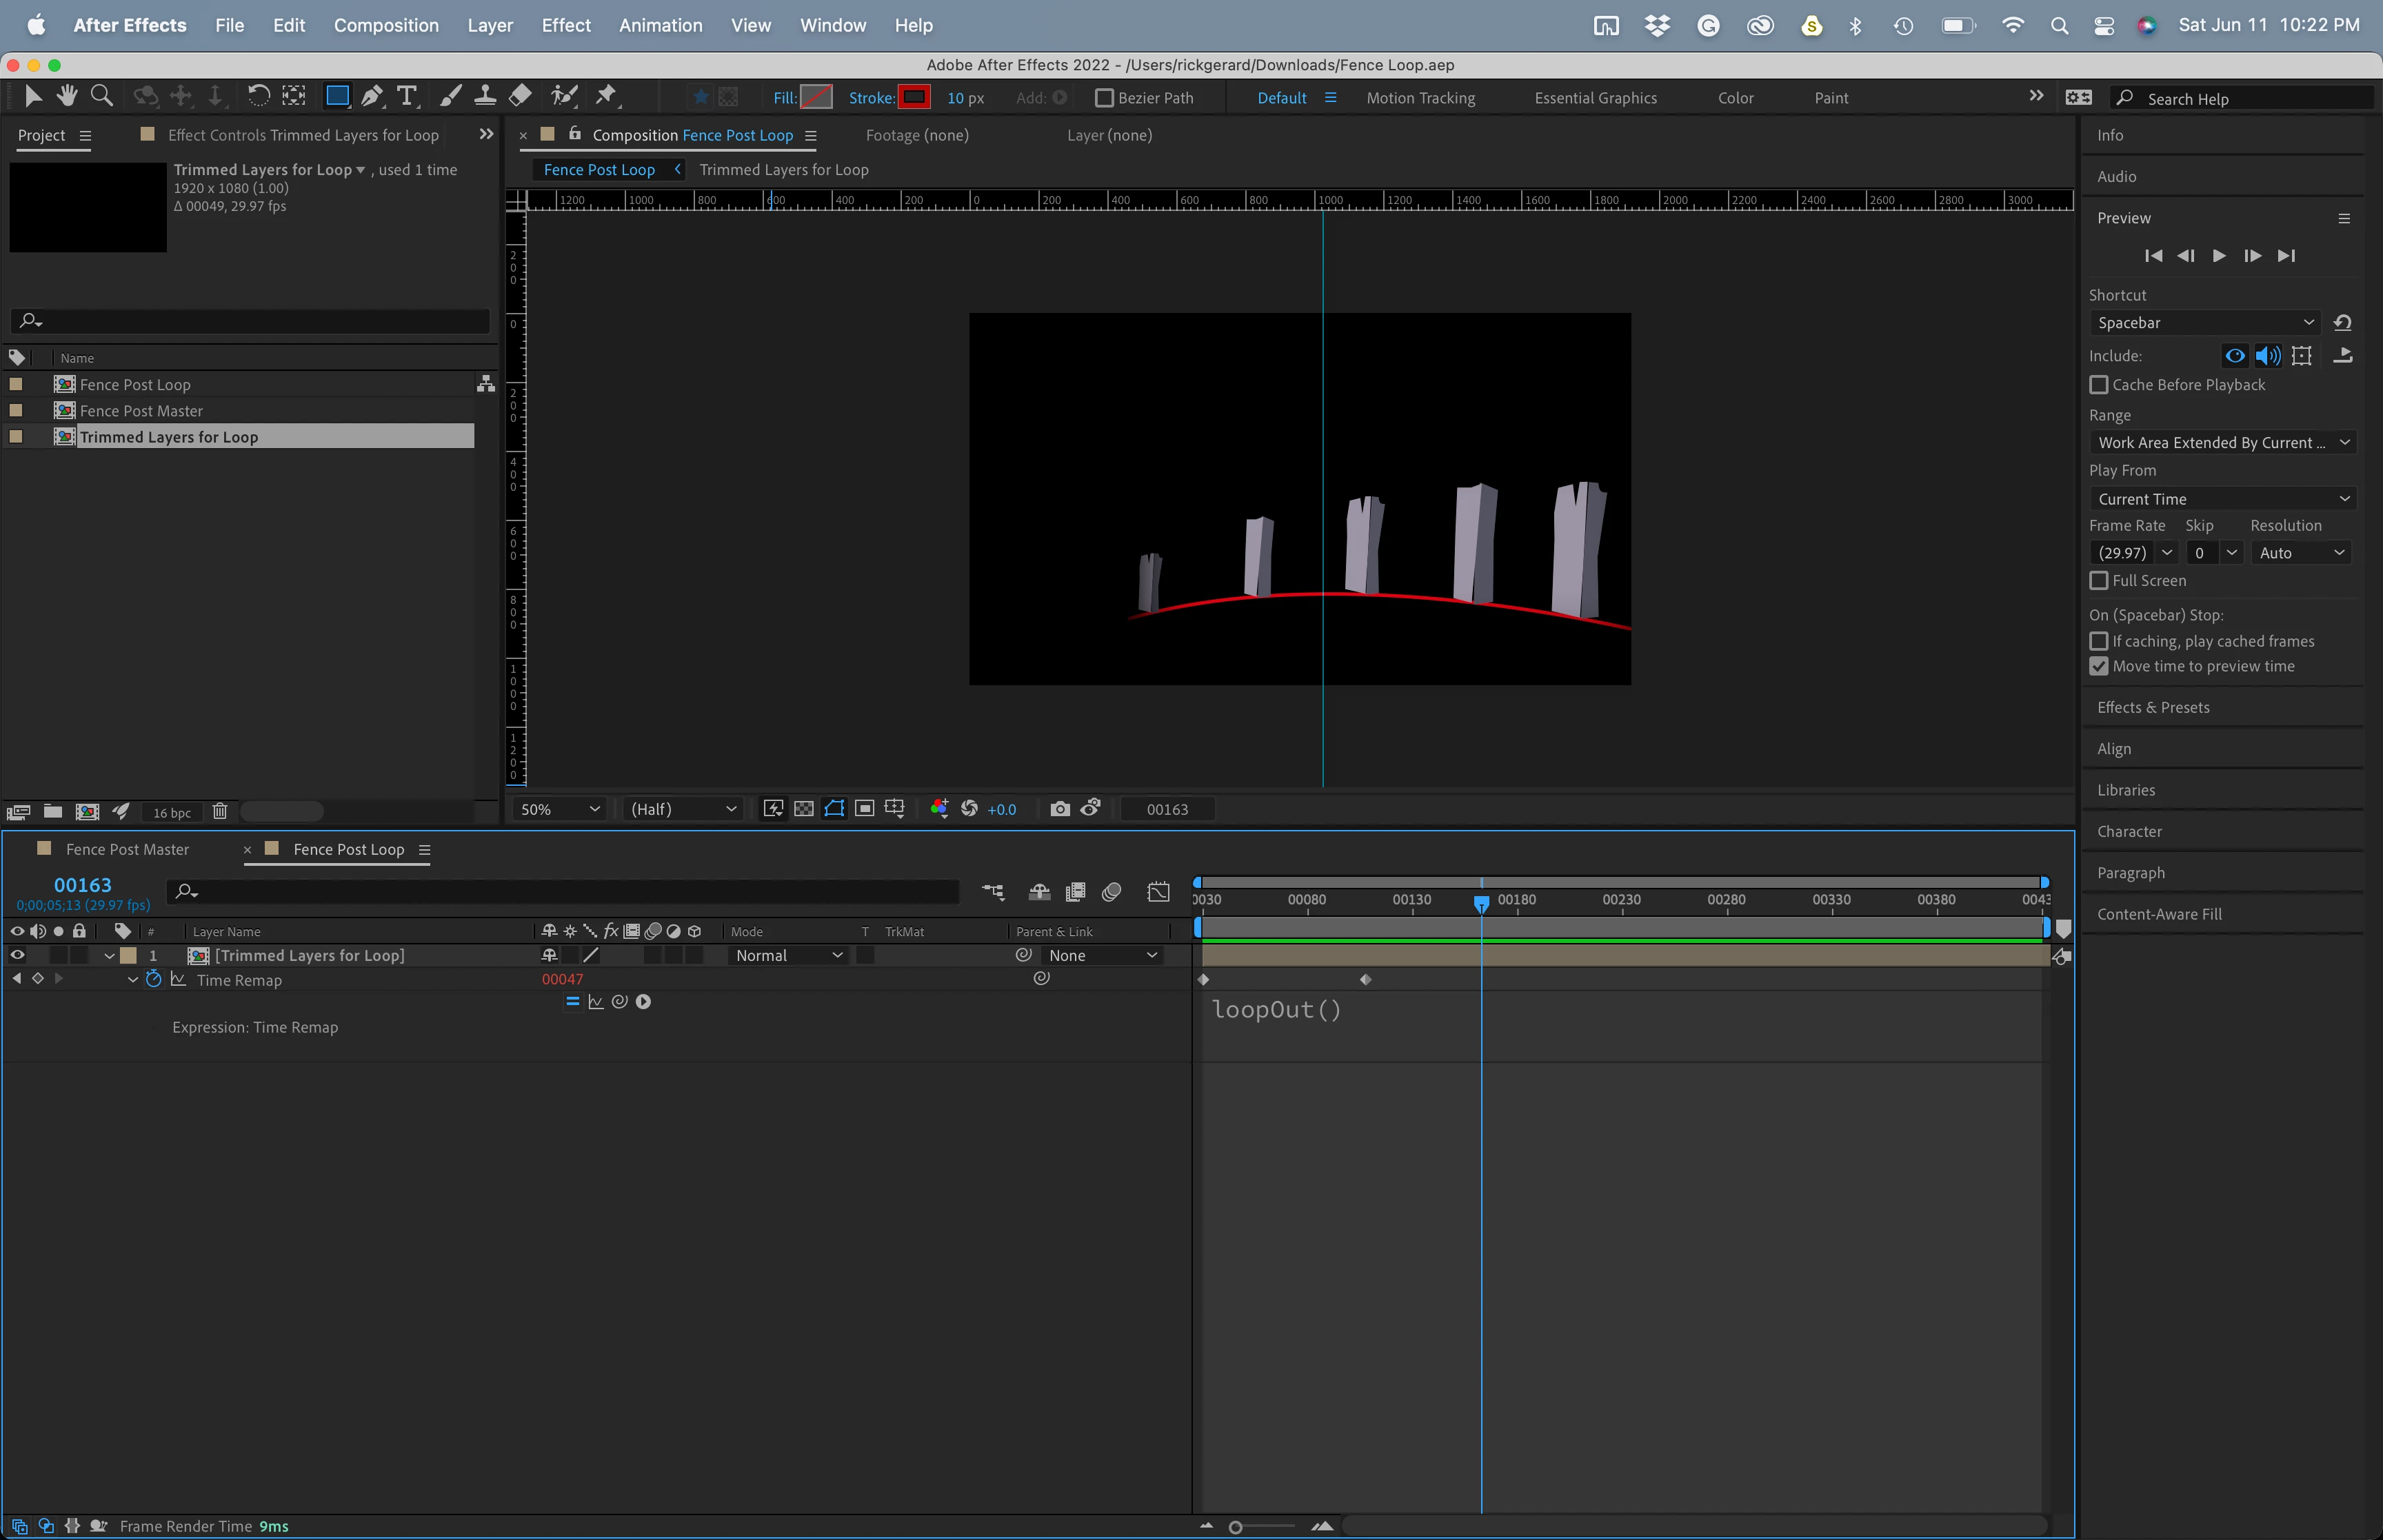This screenshot has height=1540, width=2383.
Task: Take snapshot with camera icon
Action: point(1060,809)
